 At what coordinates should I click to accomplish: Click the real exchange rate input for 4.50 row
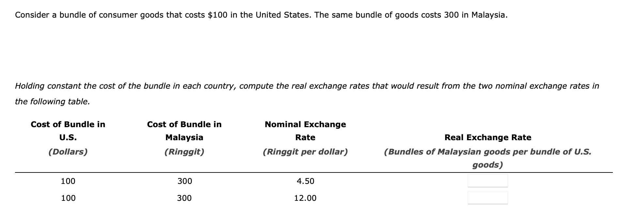tap(488, 181)
